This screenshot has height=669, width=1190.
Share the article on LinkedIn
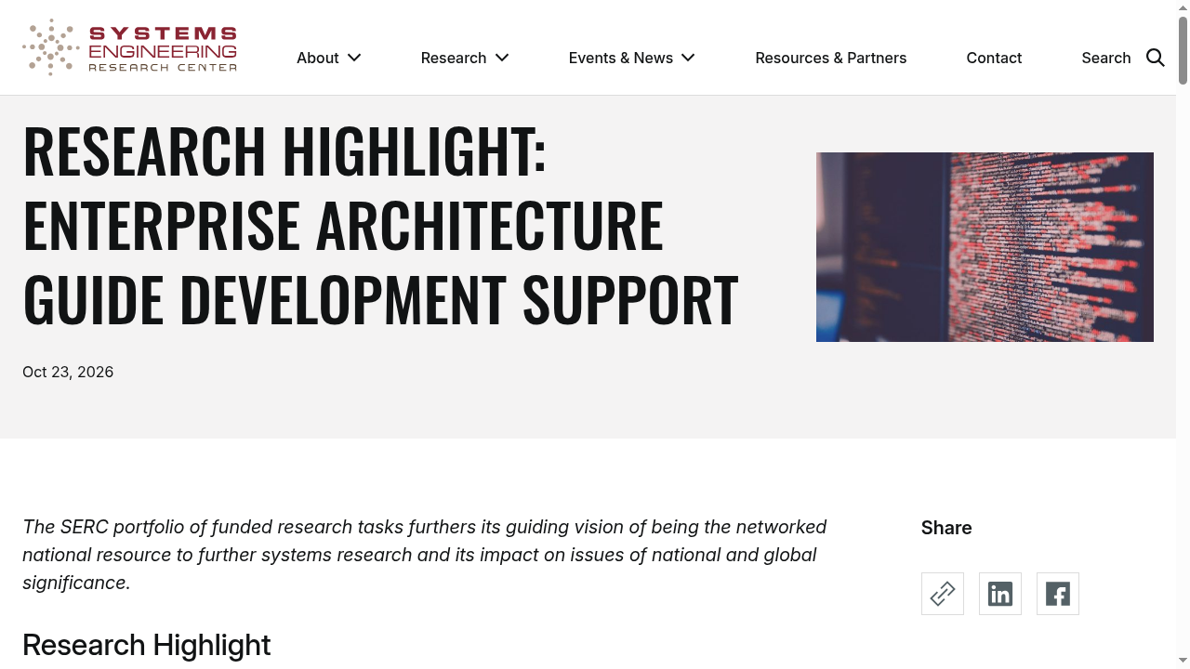(x=1000, y=594)
